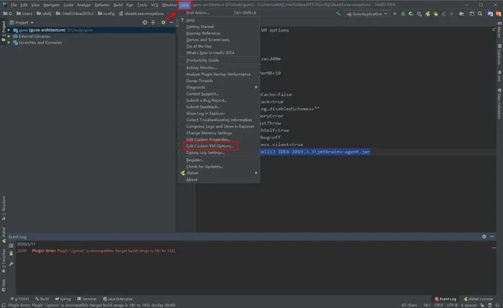Click the inspector hat icon in status bar
This screenshot has height=308, width=503.
click(490, 305)
